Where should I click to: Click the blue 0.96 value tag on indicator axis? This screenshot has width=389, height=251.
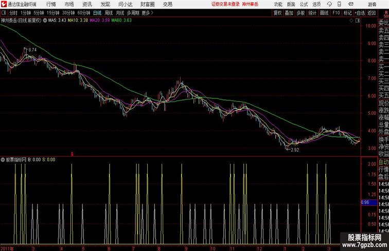coord(368,202)
